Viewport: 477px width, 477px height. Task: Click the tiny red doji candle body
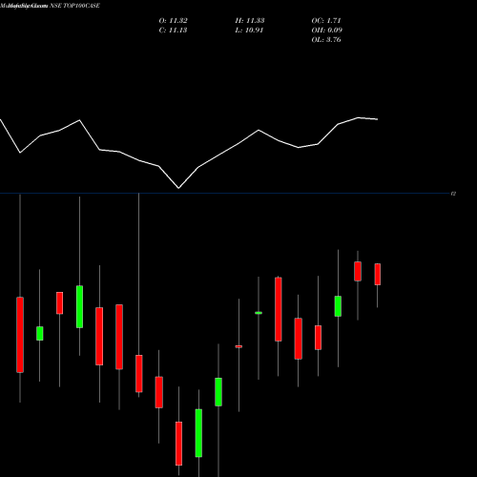(238, 346)
